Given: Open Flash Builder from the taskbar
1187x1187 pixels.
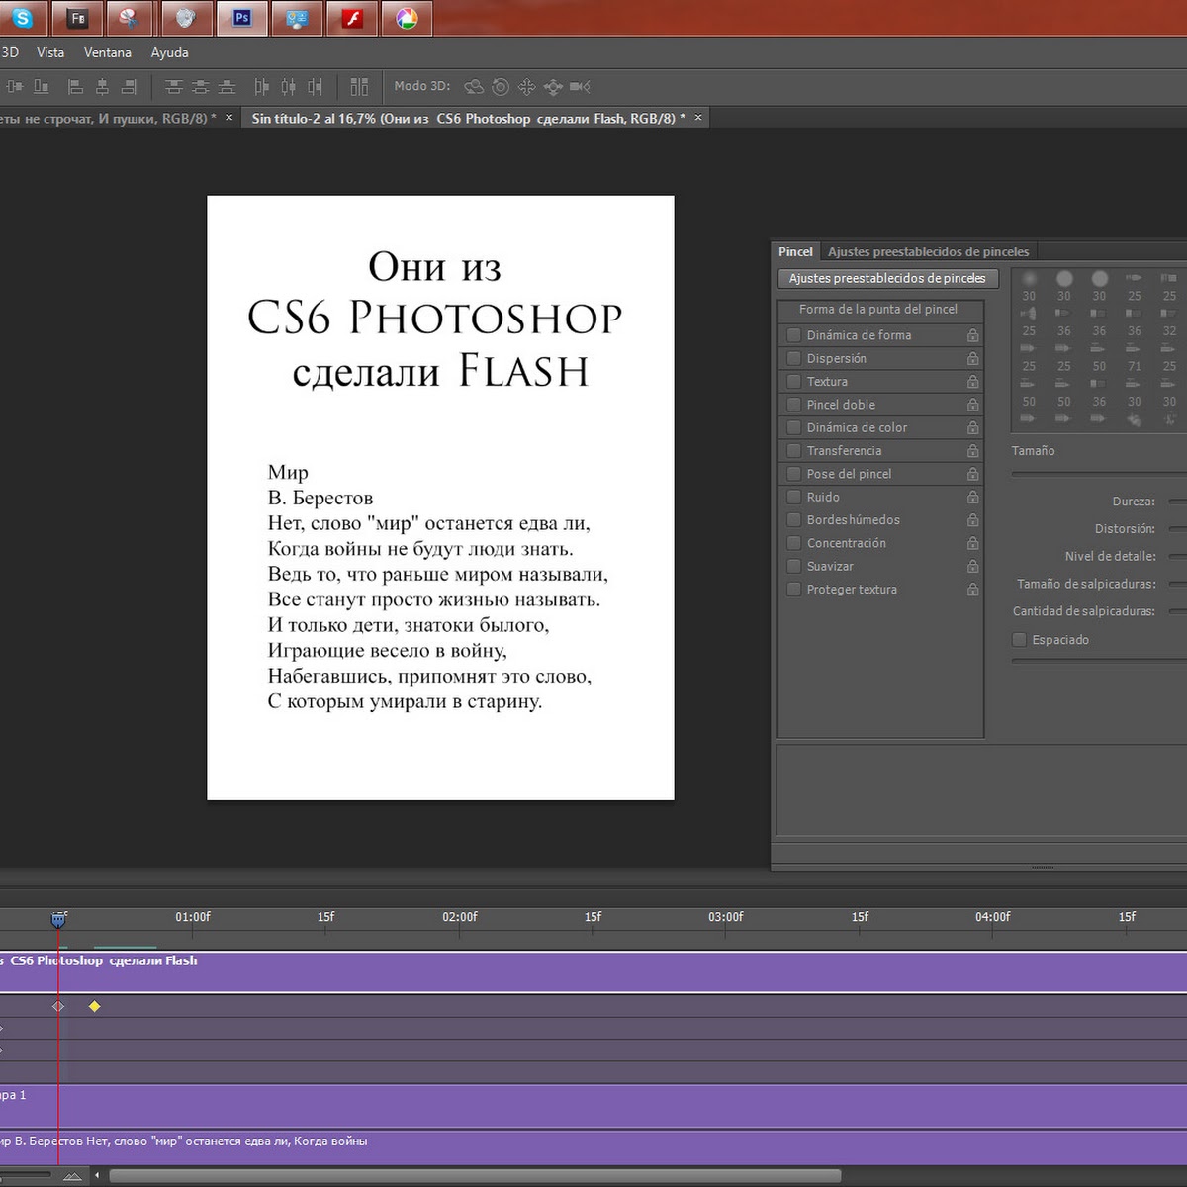Looking at the screenshot, I should 78,18.
